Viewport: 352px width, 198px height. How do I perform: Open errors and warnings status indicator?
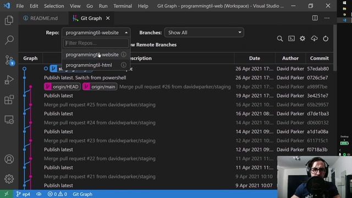click(57, 194)
